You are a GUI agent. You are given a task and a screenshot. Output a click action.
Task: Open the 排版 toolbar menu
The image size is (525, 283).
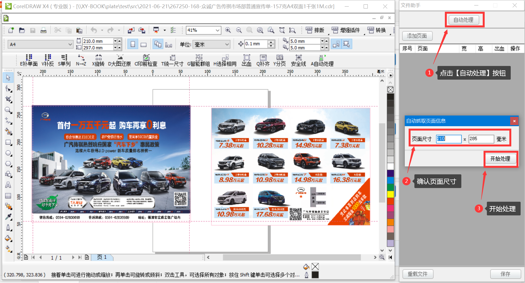point(315,30)
